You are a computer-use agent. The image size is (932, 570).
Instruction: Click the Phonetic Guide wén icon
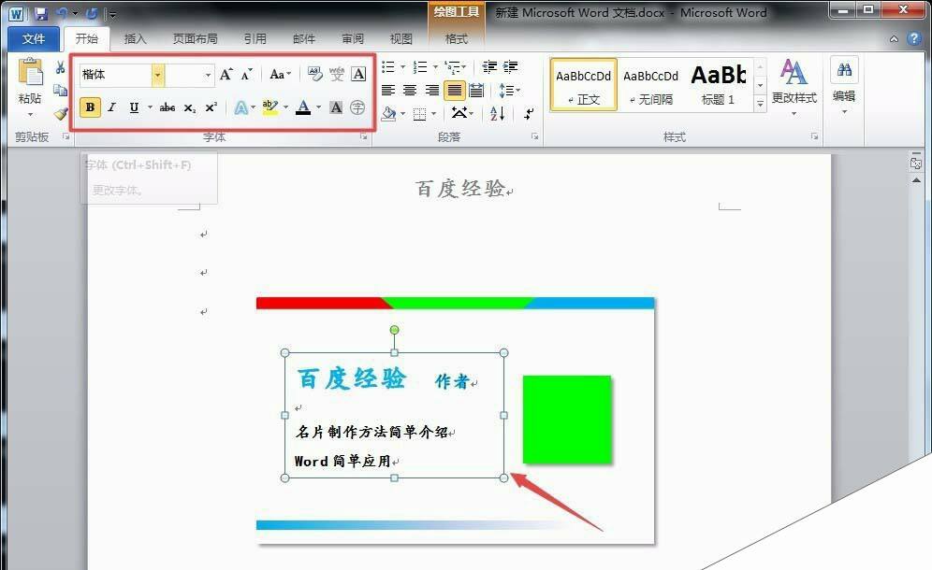tap(337, 74)
